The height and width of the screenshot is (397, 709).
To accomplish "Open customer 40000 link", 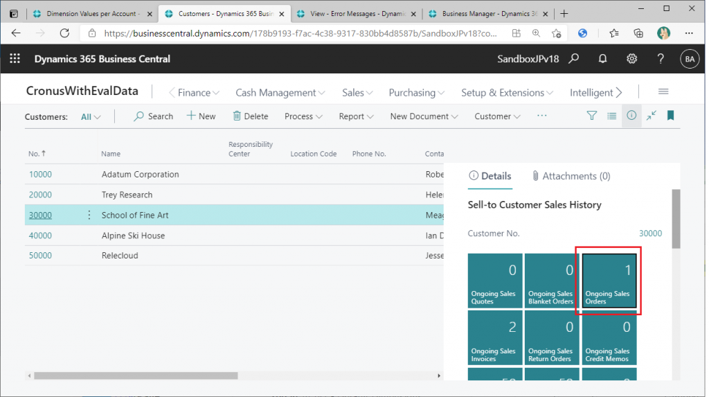I will tap(40, 236).
